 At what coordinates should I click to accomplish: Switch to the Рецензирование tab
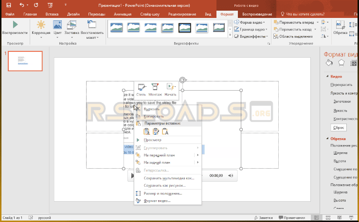pyautogui.click(x=182, y=14)
